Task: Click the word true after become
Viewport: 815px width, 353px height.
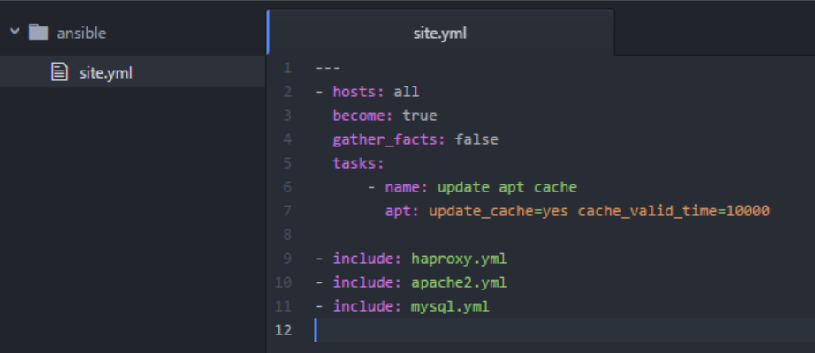Action: (x=419, y=116)
